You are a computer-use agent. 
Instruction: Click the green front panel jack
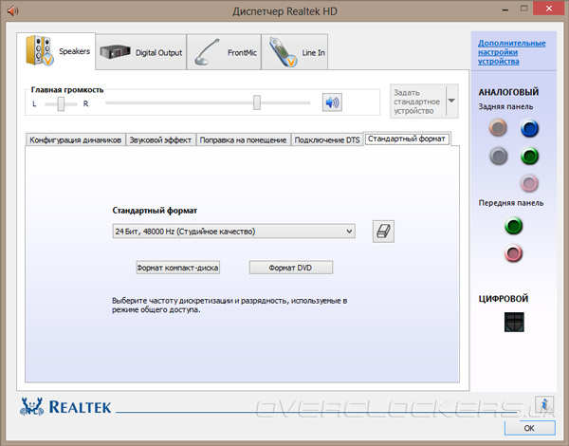[x=513, y=226]
